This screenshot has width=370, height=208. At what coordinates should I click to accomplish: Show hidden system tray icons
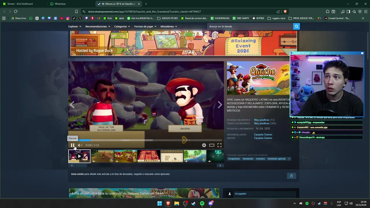(x=295, y=203)
